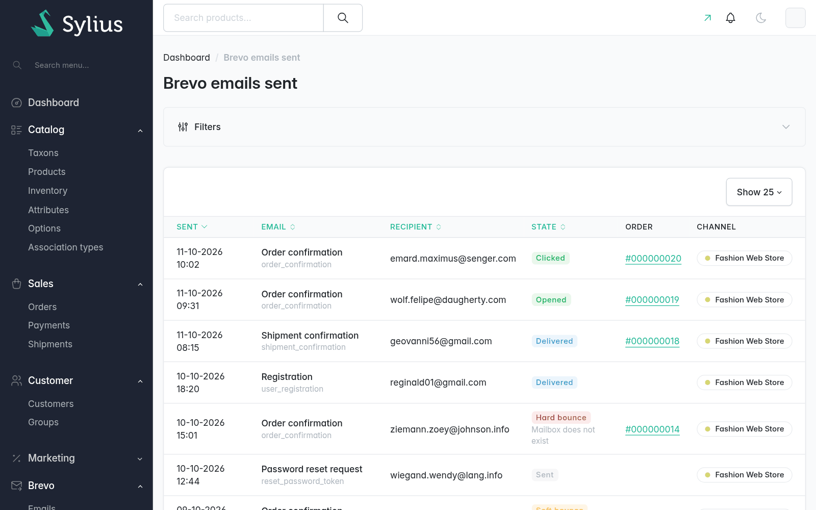Click the Customer people icon

[17, 381]
